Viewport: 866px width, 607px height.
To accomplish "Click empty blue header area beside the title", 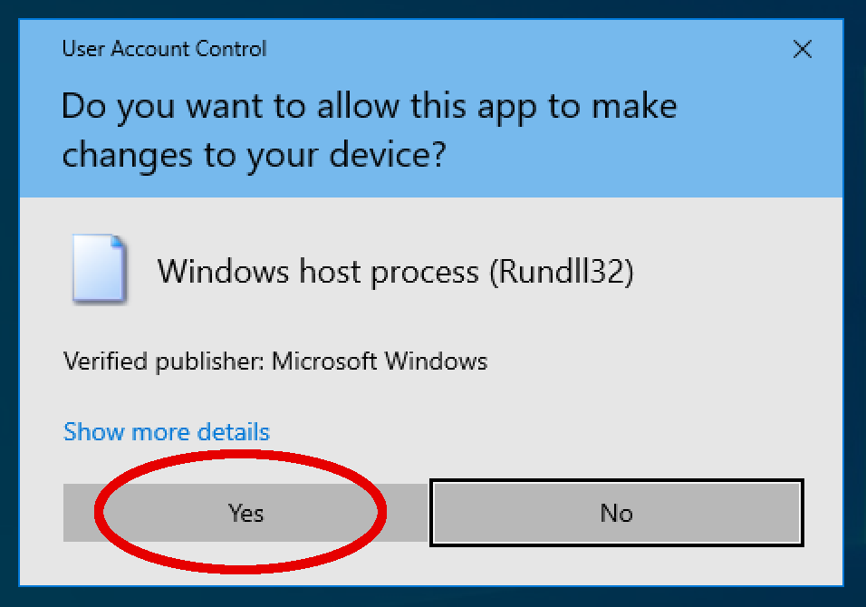I will [524, 49].
